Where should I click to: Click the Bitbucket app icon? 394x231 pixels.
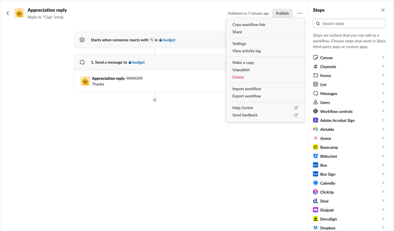pyautogui.click(x=315, y=156)
